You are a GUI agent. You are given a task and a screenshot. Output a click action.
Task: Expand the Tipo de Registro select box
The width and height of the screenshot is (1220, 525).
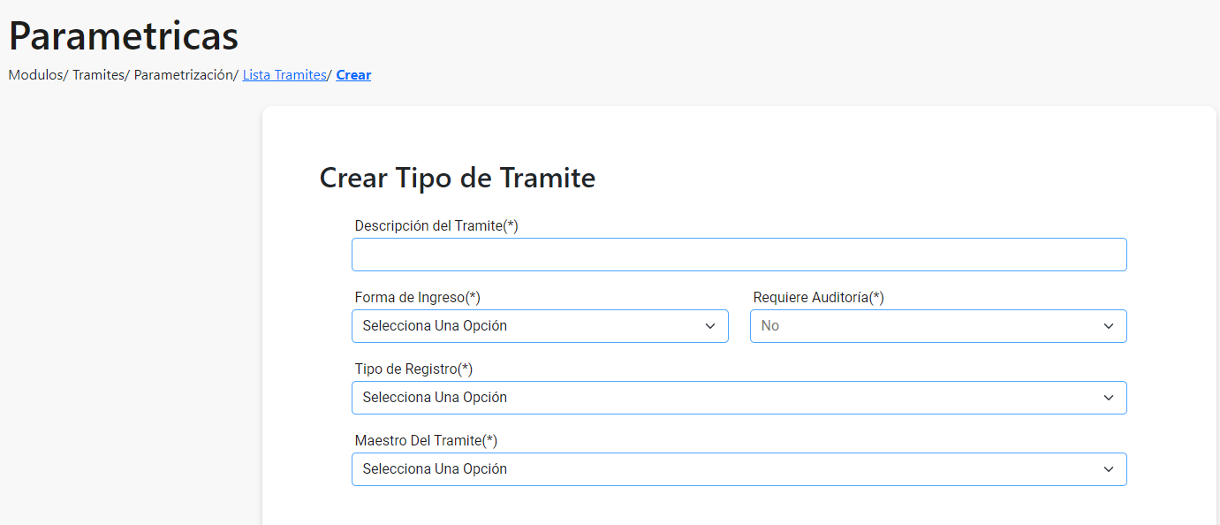739,398
